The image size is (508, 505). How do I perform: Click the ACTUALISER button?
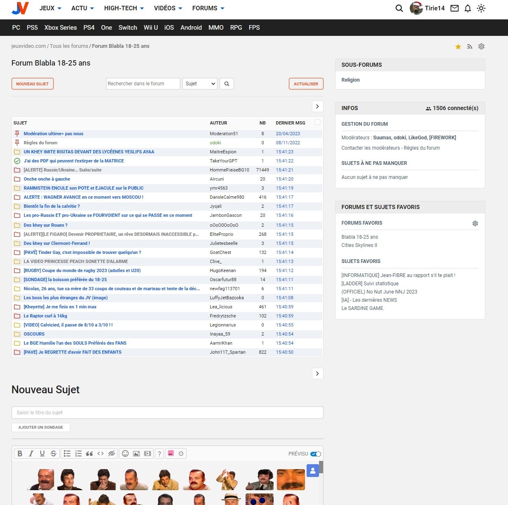point(306,84)
